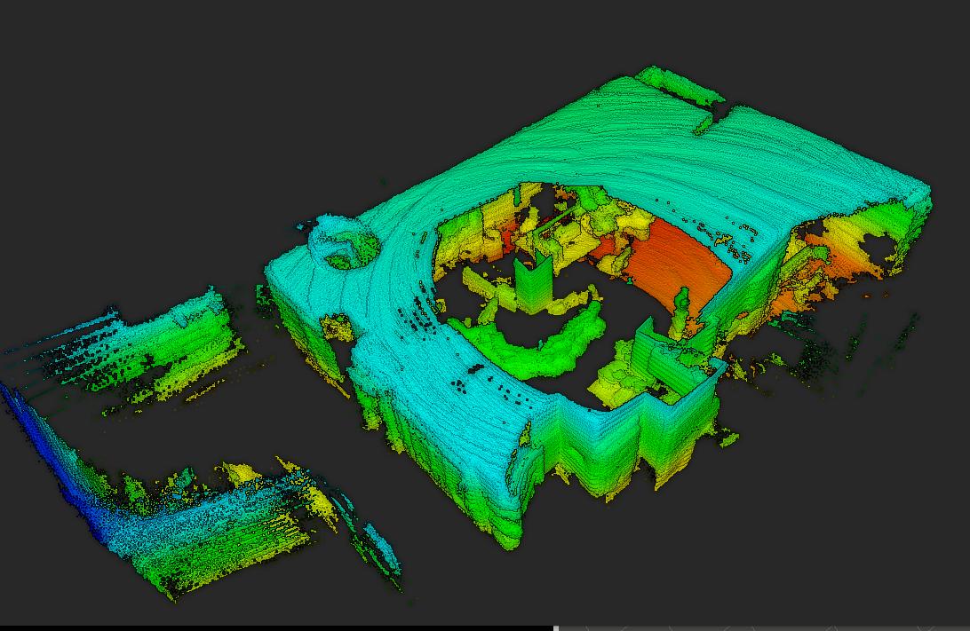970x631 pixels.
Task: Click the black strip at the bottom left edge
Action: click(x=266, y=627)
